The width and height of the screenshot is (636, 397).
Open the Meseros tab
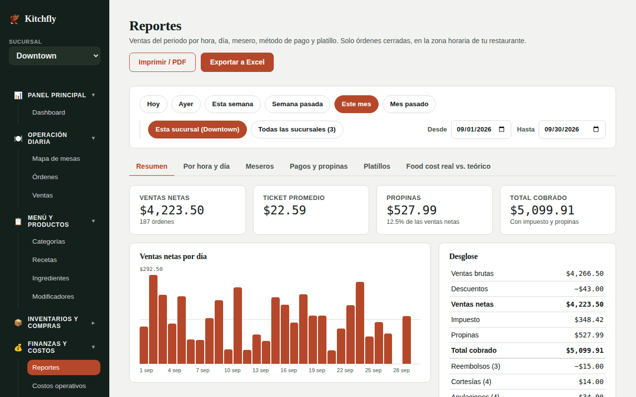coord(260,166)
